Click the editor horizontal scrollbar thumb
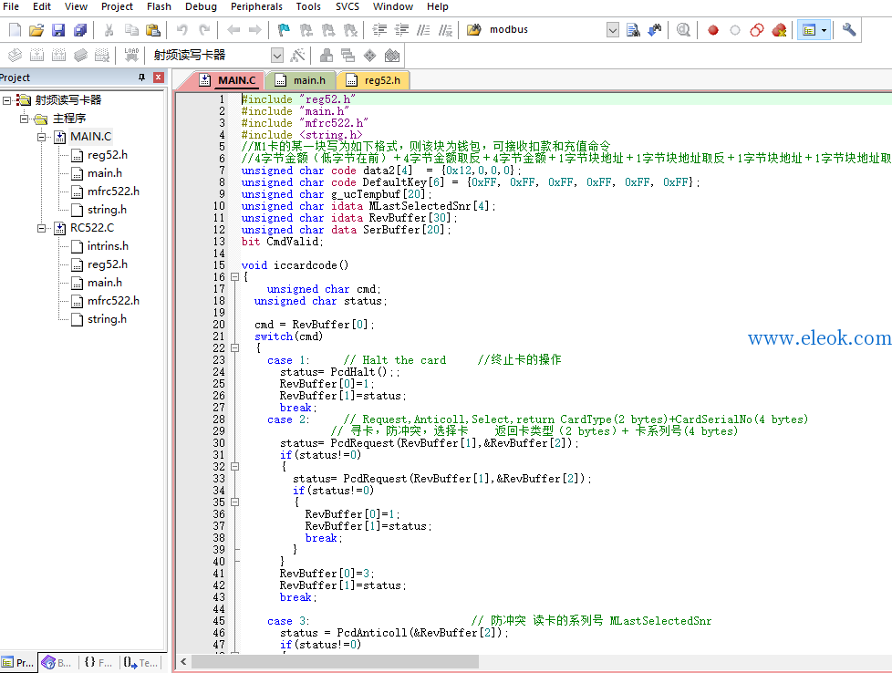 pyautogui.click(x=335, y=662)
